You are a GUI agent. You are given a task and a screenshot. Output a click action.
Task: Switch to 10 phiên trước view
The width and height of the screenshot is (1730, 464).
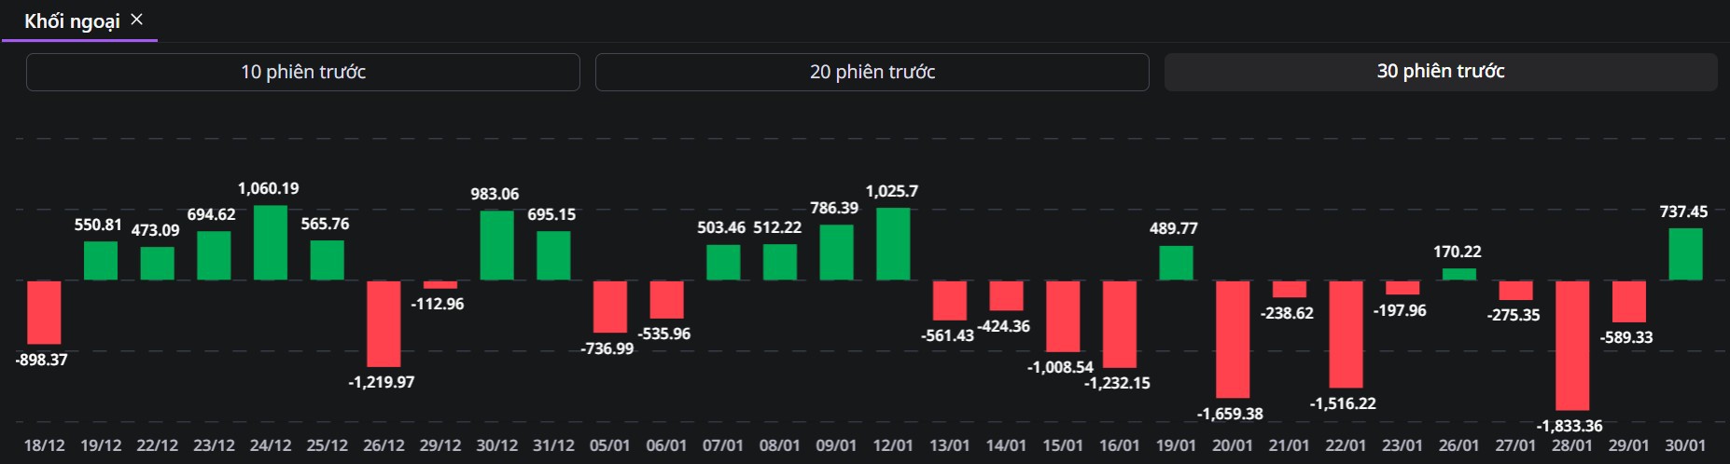[x=303, y=72]
